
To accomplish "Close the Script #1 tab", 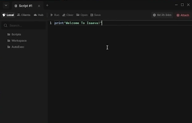I will point(39,6).
